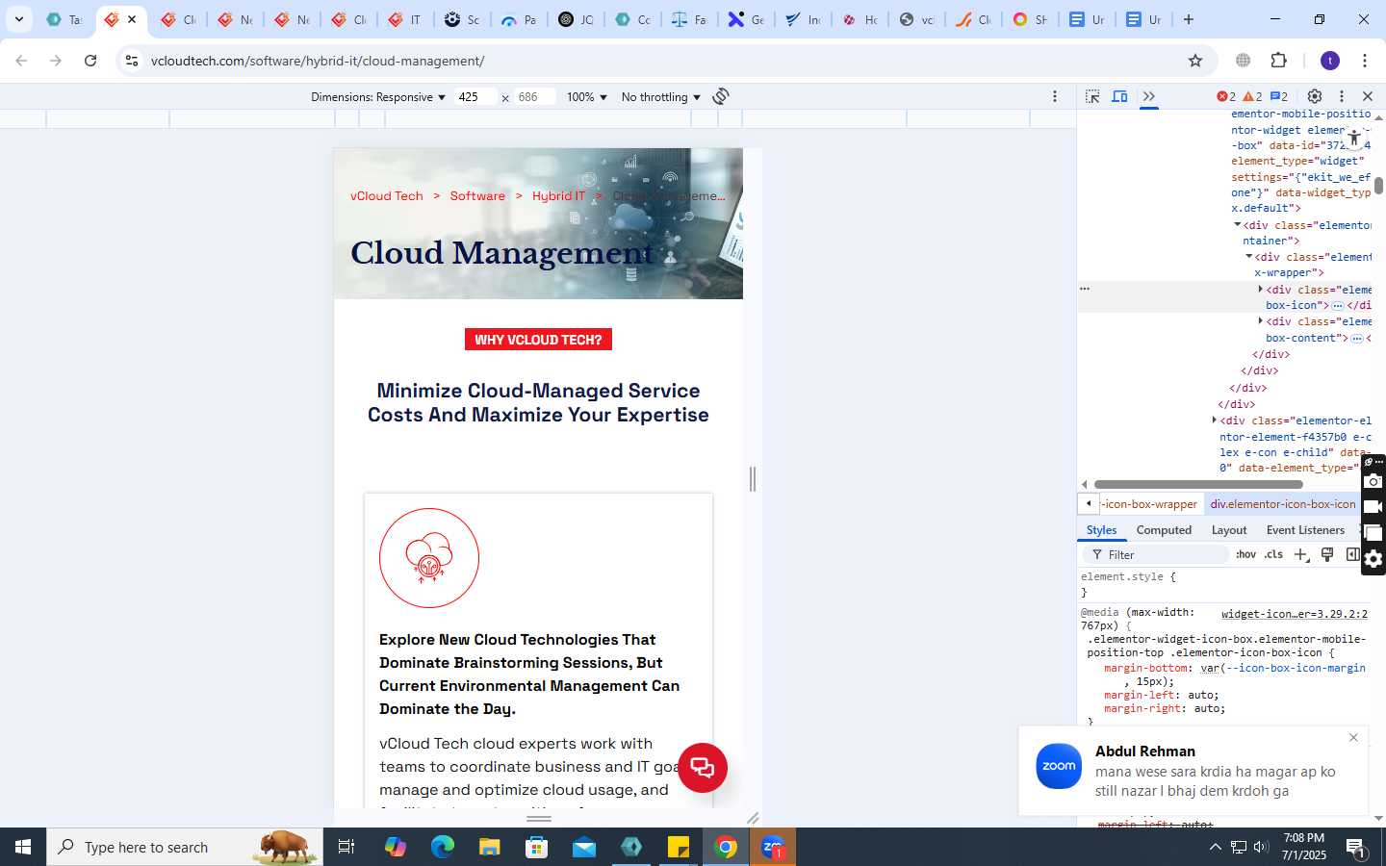Viewport: 1386px width, 866px height.
Task: Select the -icon-box-wrapper breadcrumb
Action: [x=1149, y=504]
